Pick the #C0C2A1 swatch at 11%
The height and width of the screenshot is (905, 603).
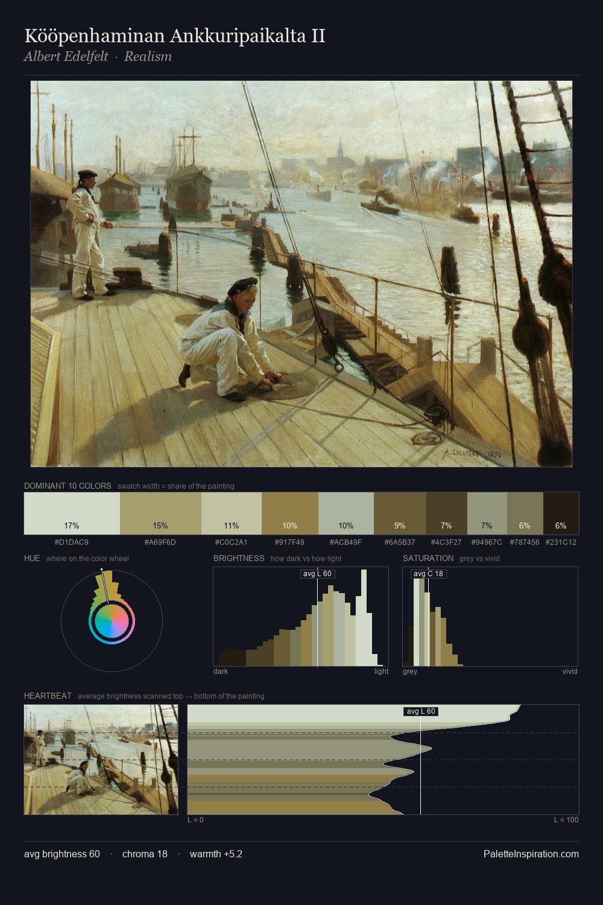pos(232,513)
